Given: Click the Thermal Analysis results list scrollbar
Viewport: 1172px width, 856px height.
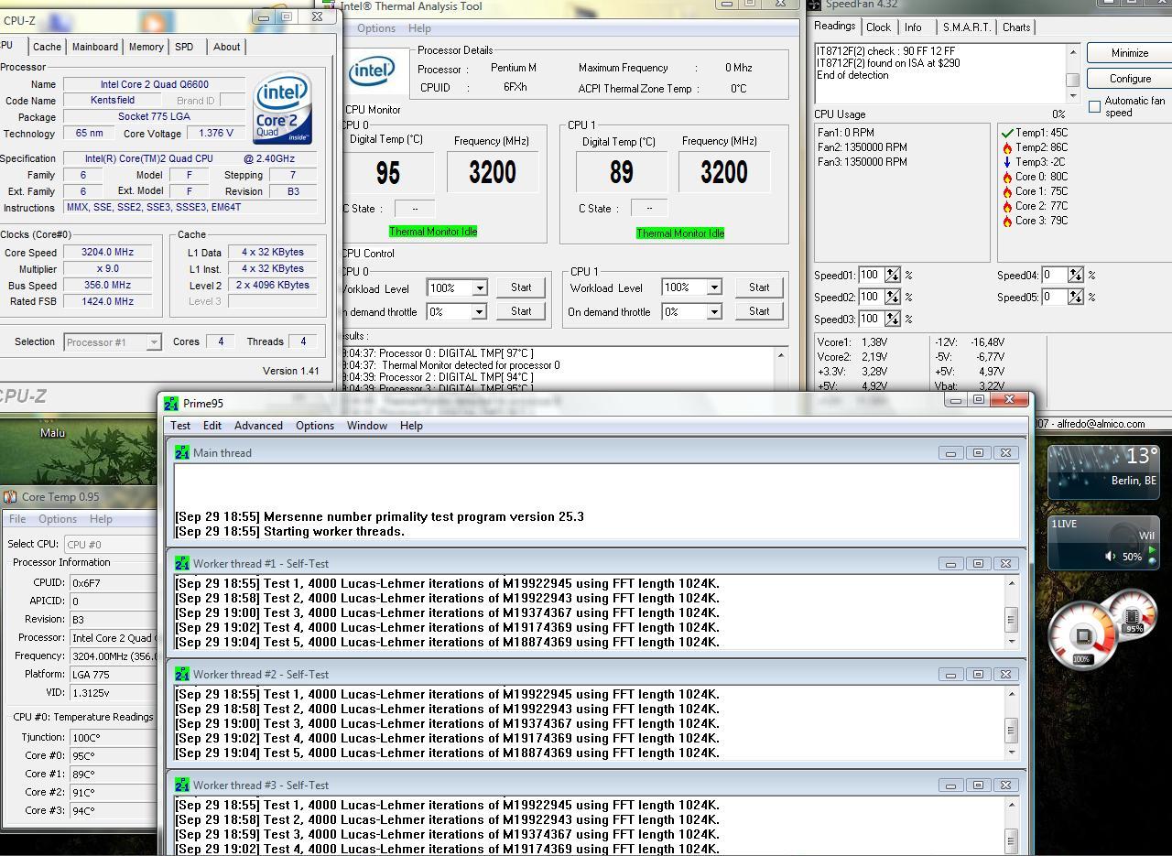Looking at the screenshot, I should 781,370.
